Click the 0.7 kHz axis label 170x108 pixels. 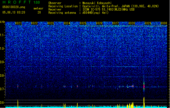[x=2, y=89]
